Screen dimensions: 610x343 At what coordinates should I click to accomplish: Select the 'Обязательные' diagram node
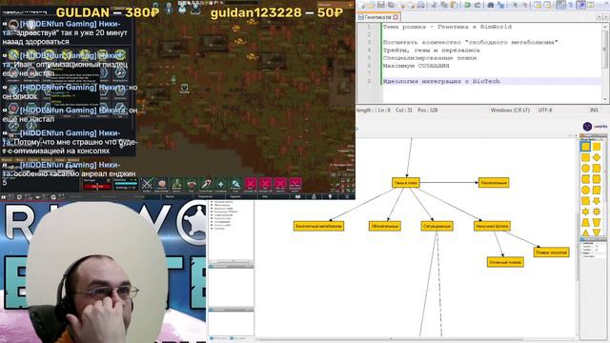[384, 226]
